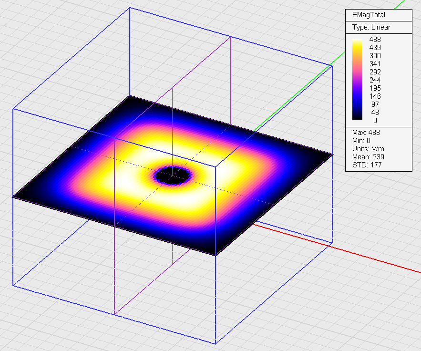The width and height of the screenshot is (421, 351).
Task: Select the Type: Linear legend label
Action: (371, 27)
